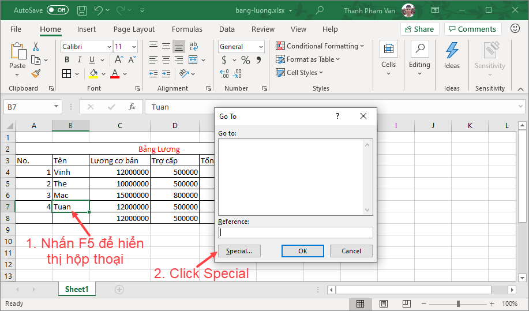
Task: Click the Paste clipboard icon
Action: click(17, 51)
